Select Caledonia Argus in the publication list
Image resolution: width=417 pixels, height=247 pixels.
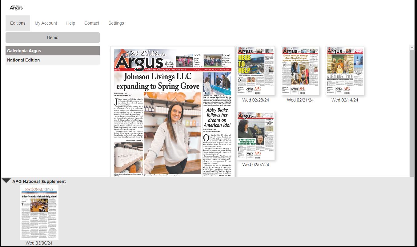pyautogui.click(x=52, y=51)
